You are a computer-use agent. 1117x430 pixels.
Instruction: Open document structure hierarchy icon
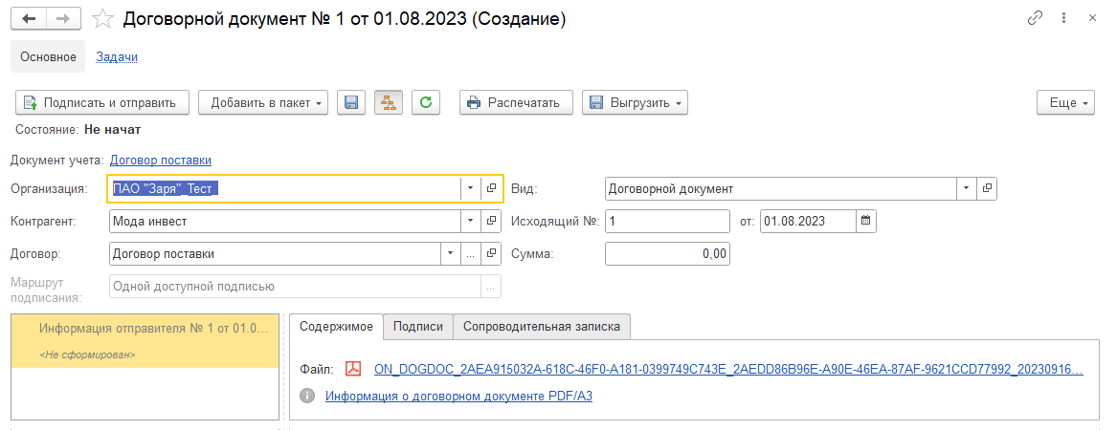(389, 102)
